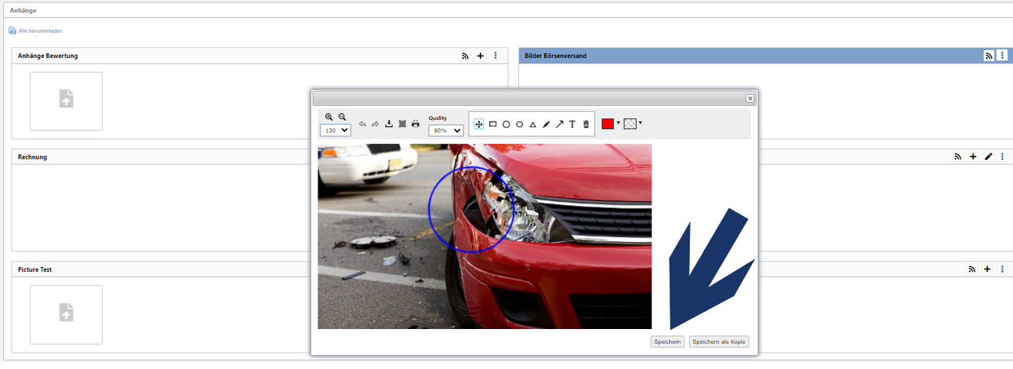Click the Alle herunterladen link
The image size is (1013, 369).
pos(40,31)
